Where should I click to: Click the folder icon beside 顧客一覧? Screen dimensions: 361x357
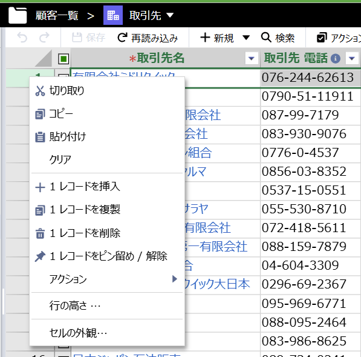coord(18,15)
